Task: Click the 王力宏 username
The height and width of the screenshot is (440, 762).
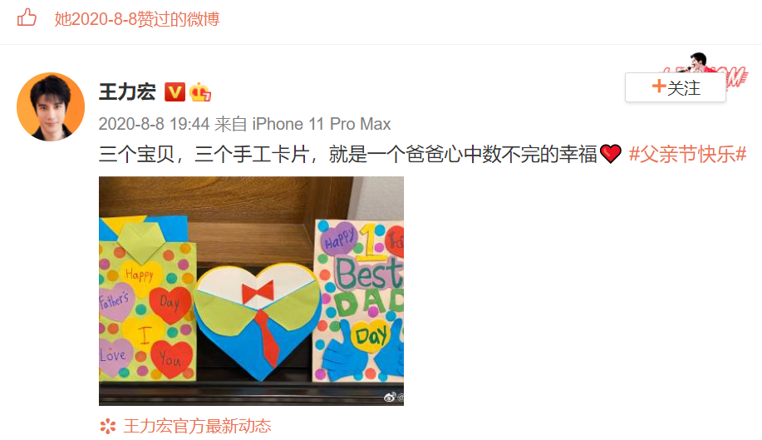Action: [127, 91]
